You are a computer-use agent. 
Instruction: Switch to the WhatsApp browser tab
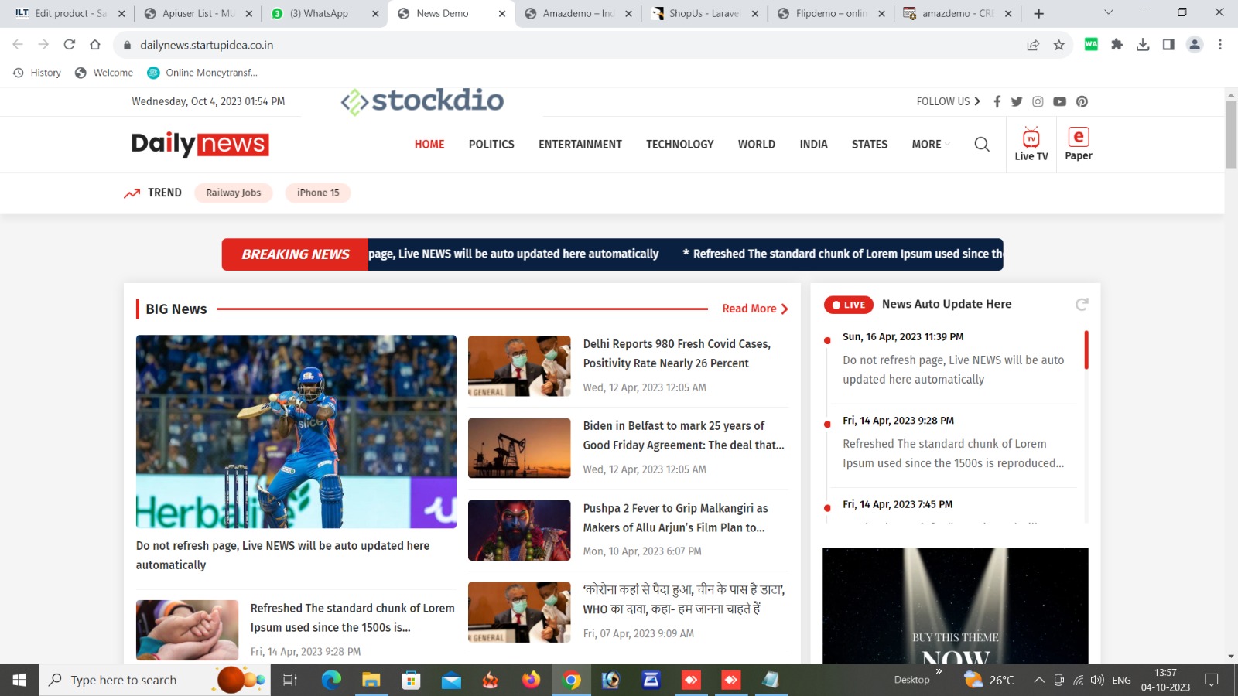click(x=319, y=13)
